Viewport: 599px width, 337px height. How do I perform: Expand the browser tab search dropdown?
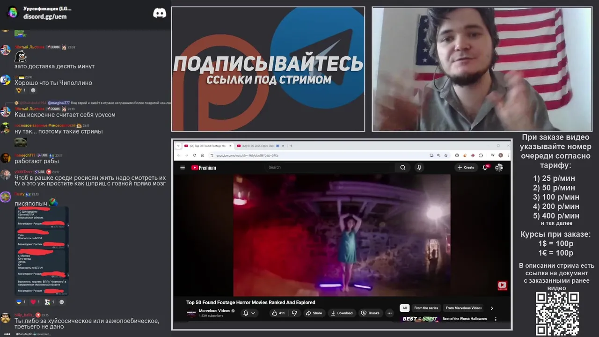tap(178, 146)
